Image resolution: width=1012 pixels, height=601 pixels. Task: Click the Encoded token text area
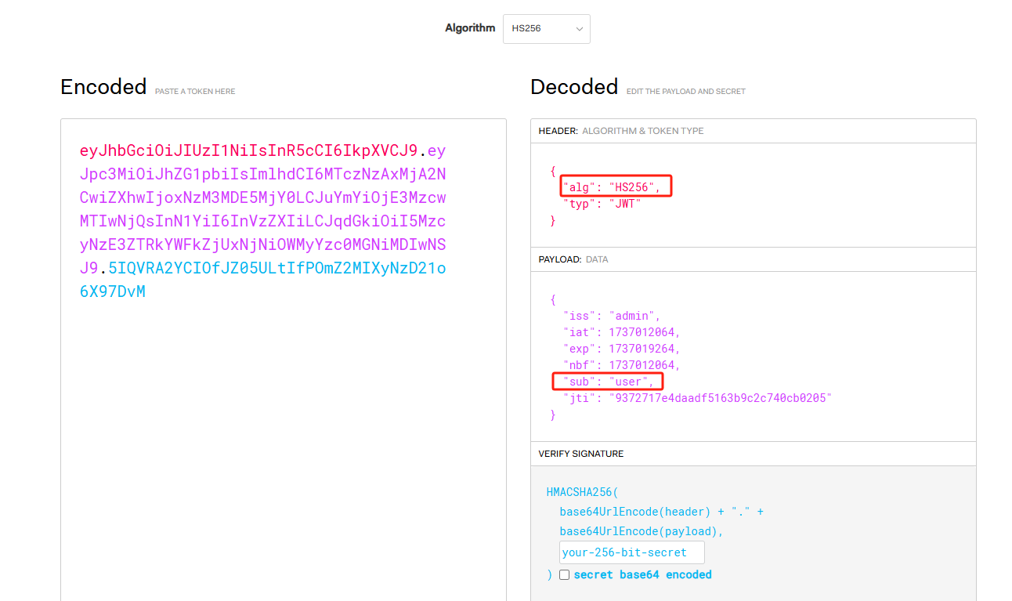point(284,360)
